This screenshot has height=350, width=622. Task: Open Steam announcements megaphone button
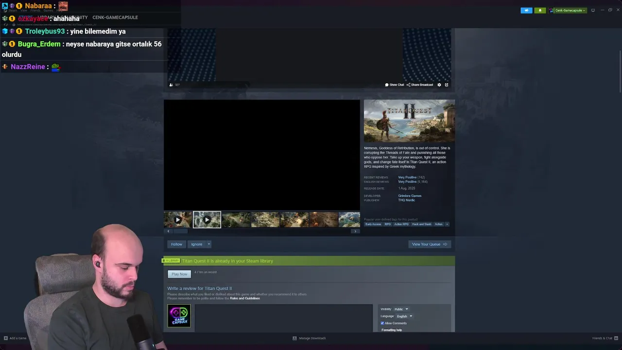[526, 10]
